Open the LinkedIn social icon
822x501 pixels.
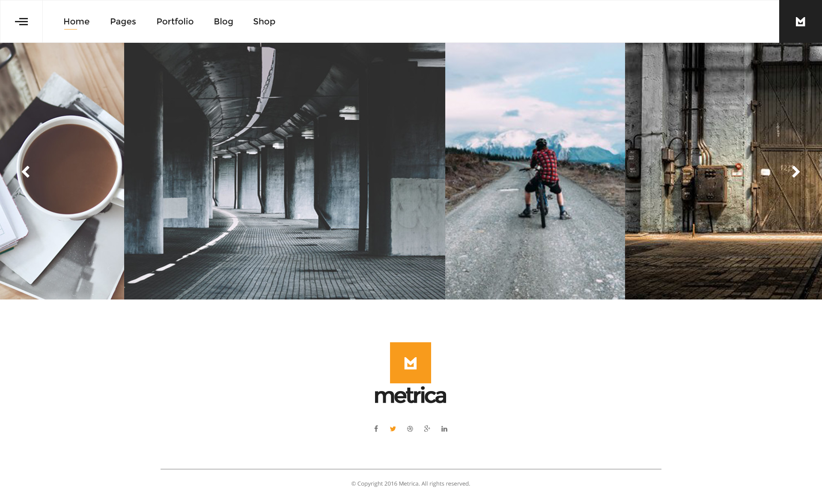click(x=444, y=429)
